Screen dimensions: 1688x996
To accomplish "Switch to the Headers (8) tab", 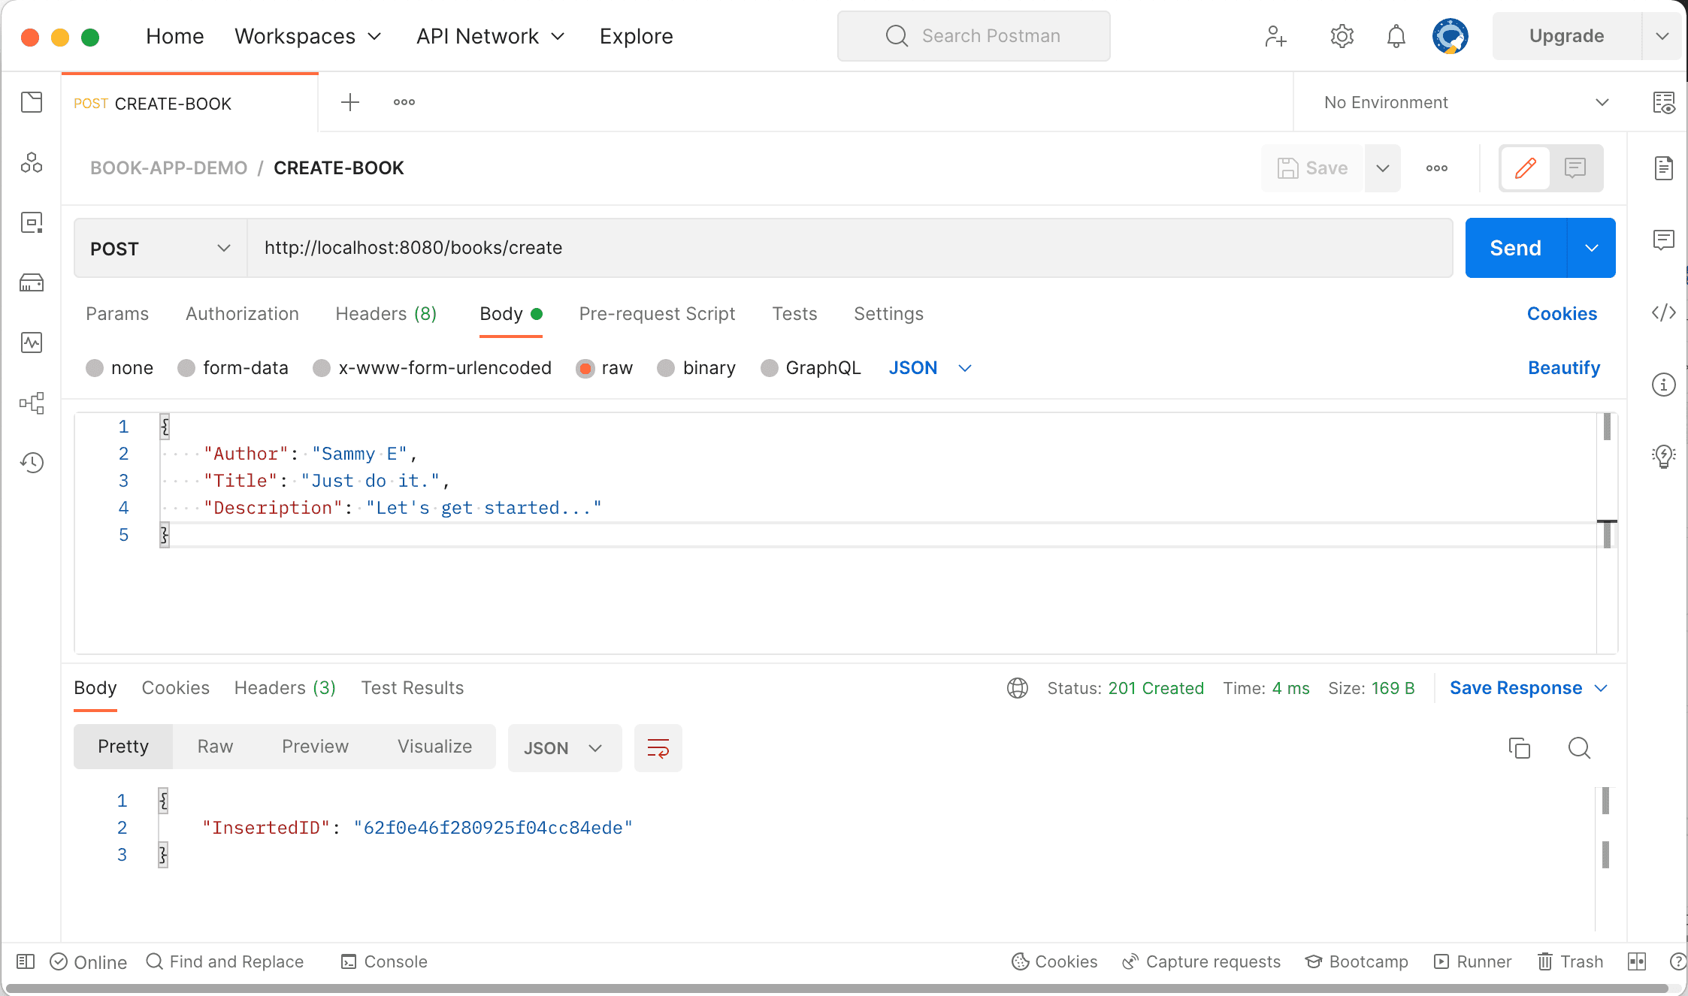I will (x=386, y=314).
